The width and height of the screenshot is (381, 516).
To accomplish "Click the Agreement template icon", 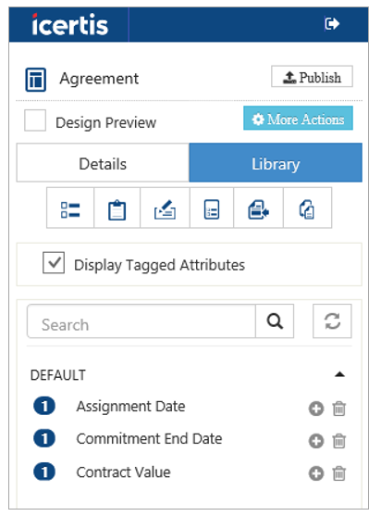I will [35, 80].
